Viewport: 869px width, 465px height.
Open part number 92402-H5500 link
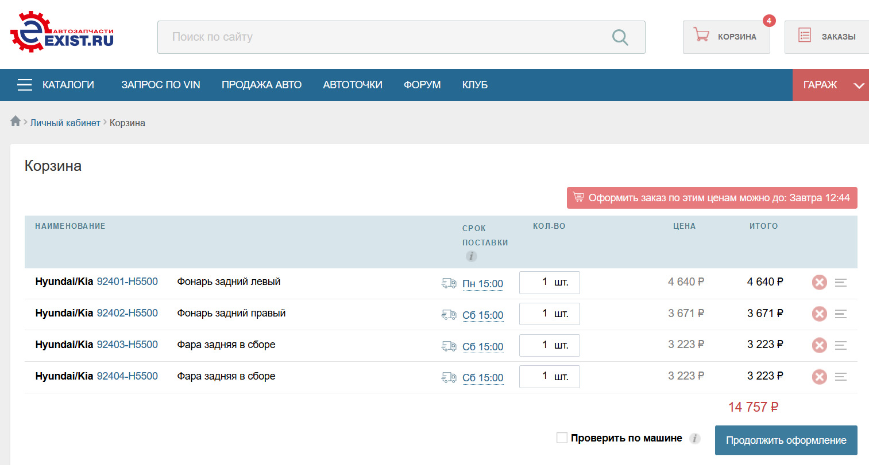[127, 313]
